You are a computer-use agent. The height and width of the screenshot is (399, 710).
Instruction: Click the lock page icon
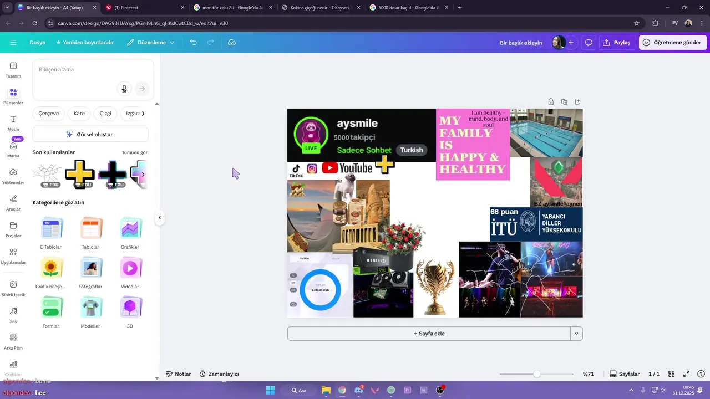551,102
